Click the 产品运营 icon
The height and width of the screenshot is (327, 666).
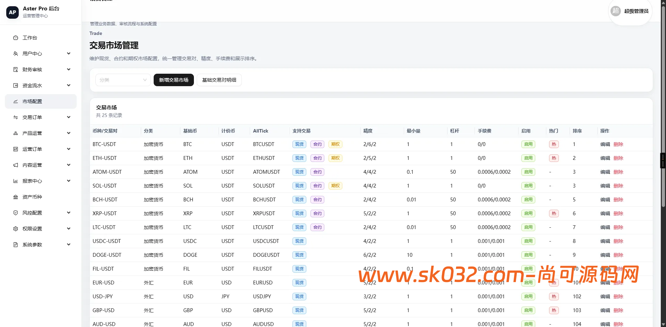point(16,133)
